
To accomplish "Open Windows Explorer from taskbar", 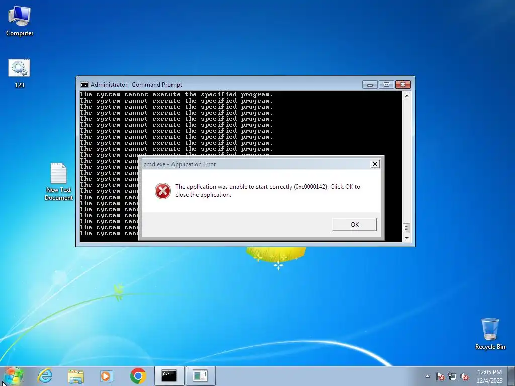I will pyautogui.click(x=76, y=376).
